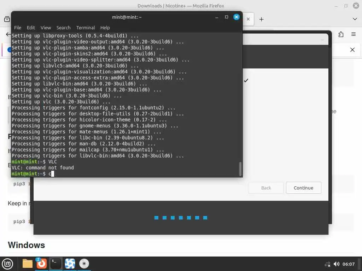Click the terminal prompt input line

coord(125,174)
